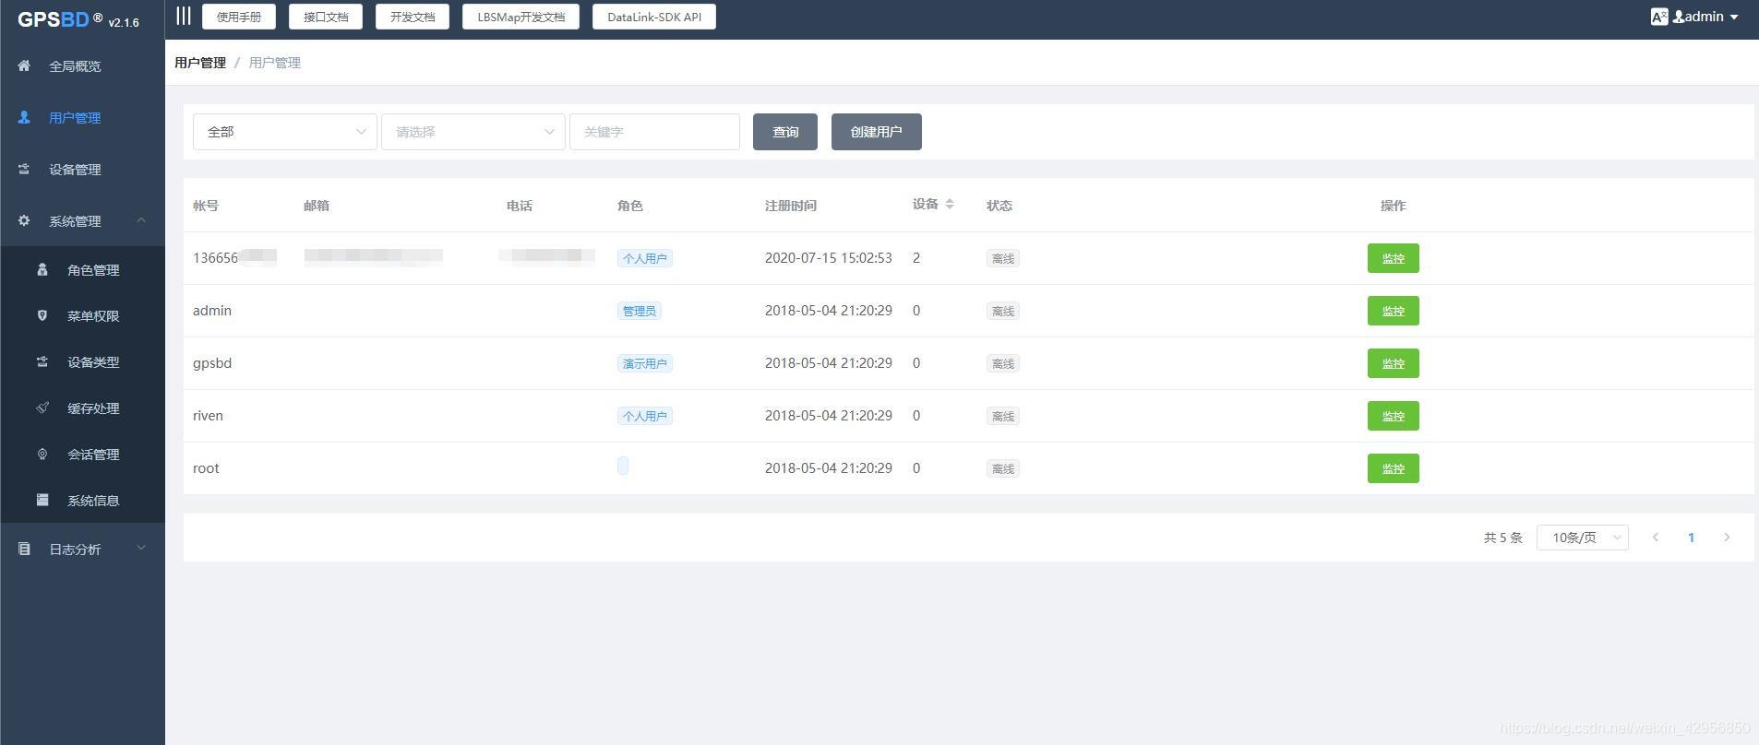Expand the 日志分析 submenu chevron
The width and height of the screenshot is (1759, 745).
141,548
